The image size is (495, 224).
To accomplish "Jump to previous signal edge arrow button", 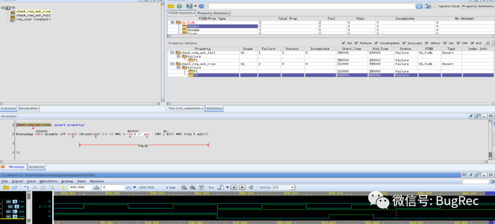I will [x=233, y=187].
